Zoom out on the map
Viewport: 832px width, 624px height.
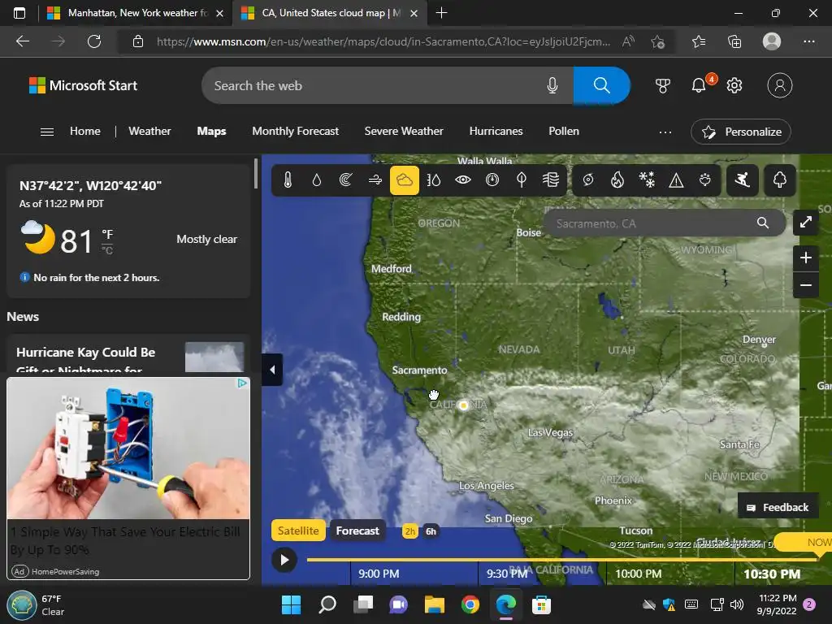pos(805,285)
